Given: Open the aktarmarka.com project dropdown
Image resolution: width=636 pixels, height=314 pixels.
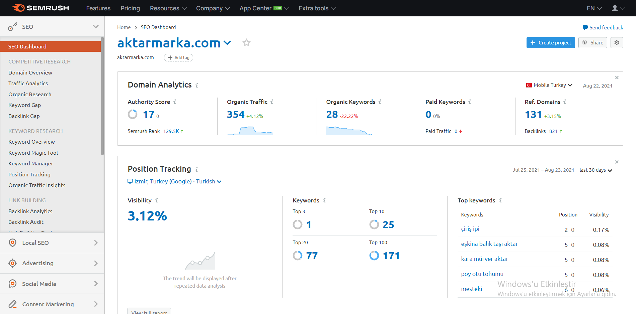Looking at the screenshot, I should 227,43.
